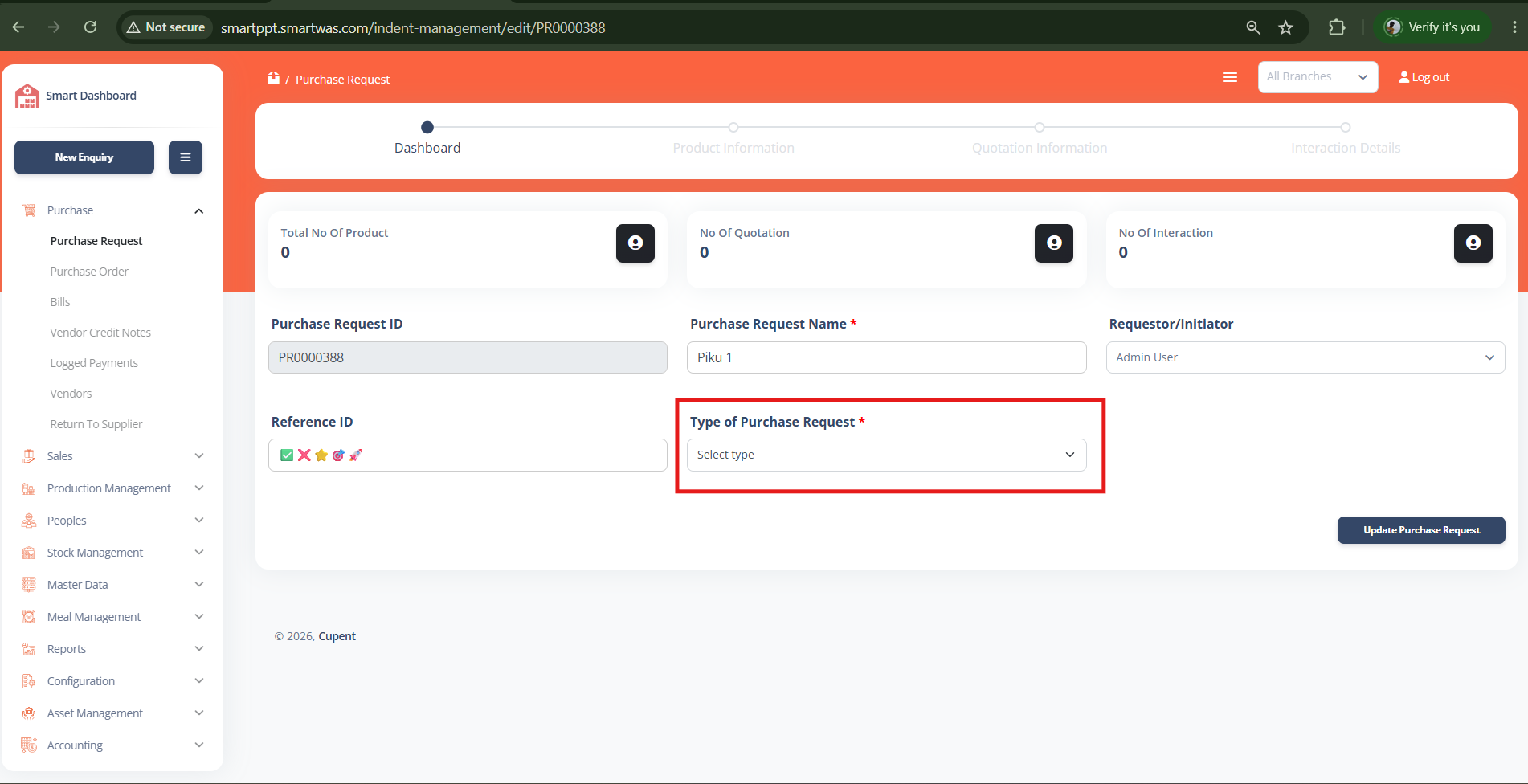The width and height of the screenshot is (1528, 784).
Task: Reload the page with browser refresh icon
Action: [x=91, y=27]
